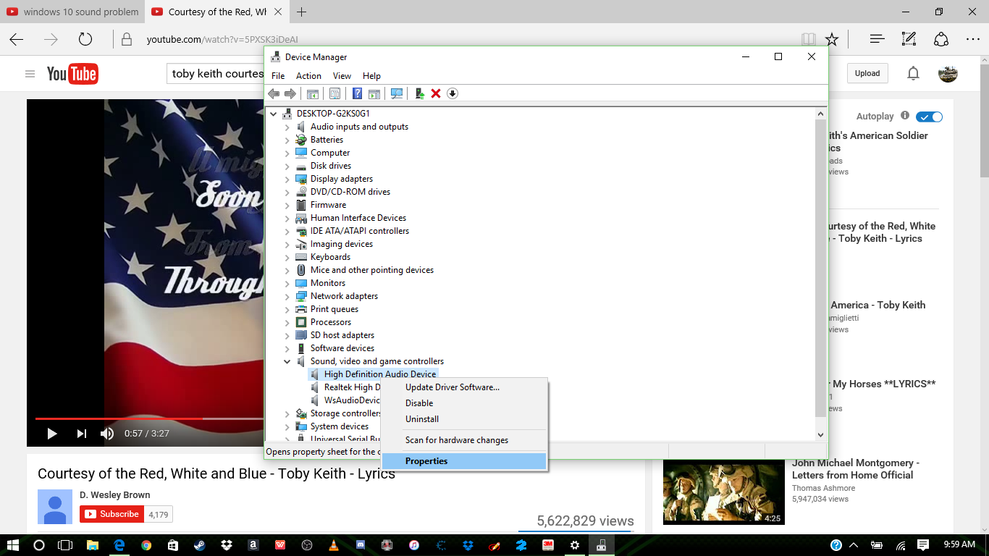Viewport: 989px width, 556px height.
Task: Open Edge Hub icon
Action: pos(877,39)
